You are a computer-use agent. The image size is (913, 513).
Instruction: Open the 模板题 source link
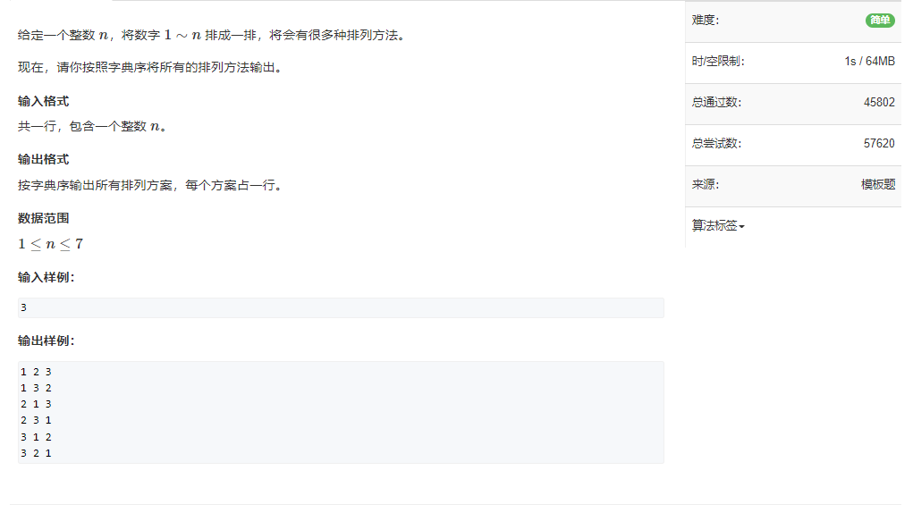tap(878, 184)
